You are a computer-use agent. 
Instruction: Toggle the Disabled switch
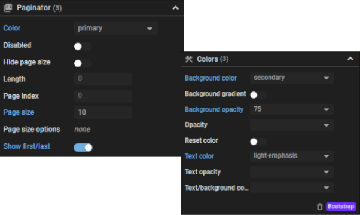(x=83, y=47)
